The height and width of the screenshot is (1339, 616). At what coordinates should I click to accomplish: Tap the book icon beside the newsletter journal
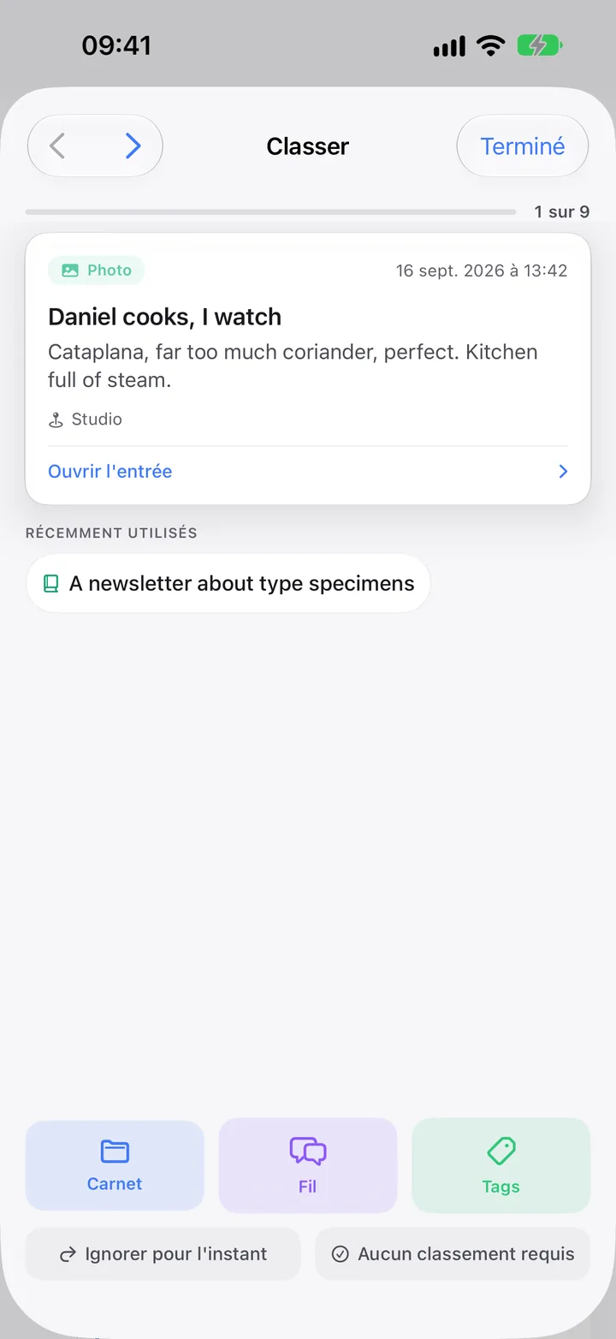point(51,584)
